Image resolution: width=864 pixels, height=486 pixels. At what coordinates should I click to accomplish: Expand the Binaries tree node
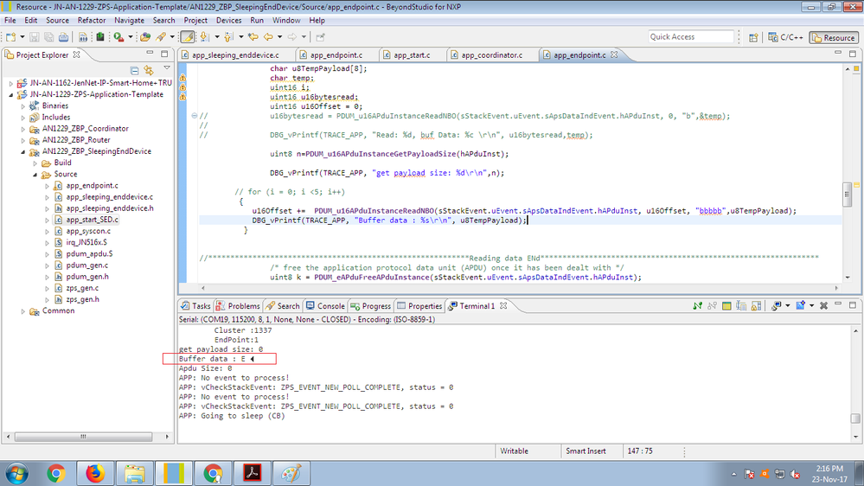(x=23, y=106)
